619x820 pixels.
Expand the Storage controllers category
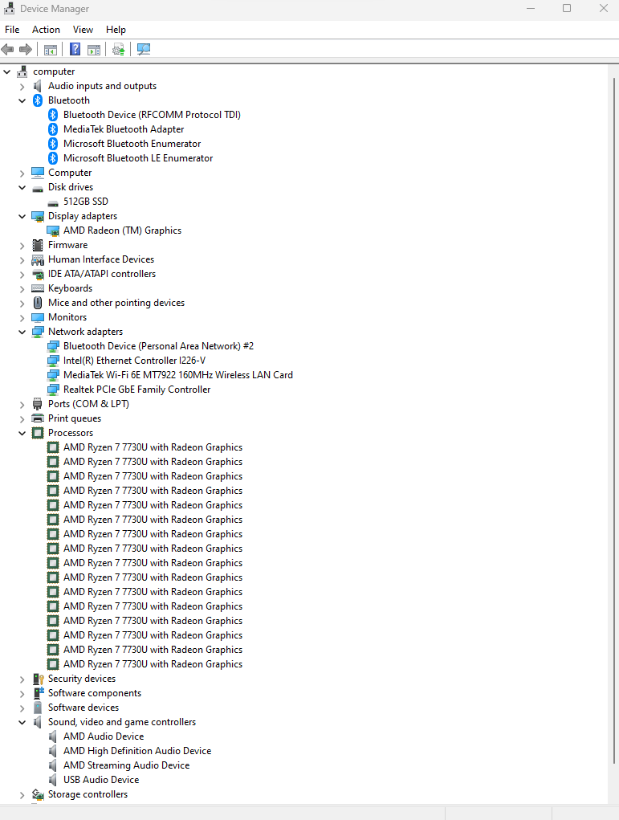tap(22, 795)
